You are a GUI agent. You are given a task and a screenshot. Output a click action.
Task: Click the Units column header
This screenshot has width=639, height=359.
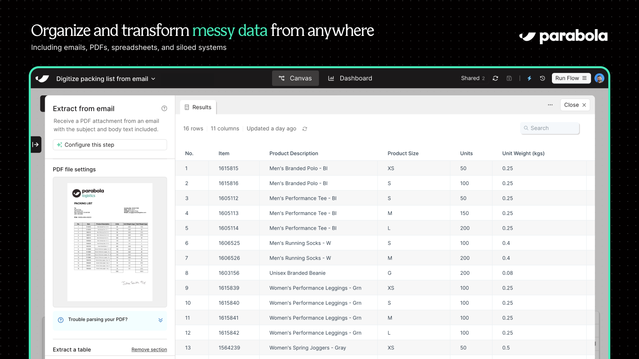click(x=466, y=154)
